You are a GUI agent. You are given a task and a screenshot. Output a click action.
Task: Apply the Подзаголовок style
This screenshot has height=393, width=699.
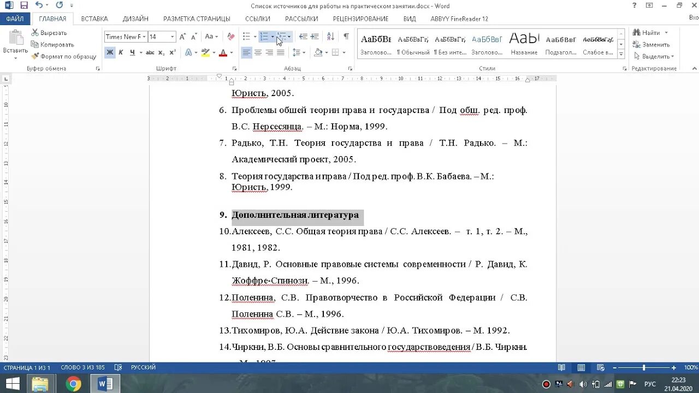click(x=561, y=44)
